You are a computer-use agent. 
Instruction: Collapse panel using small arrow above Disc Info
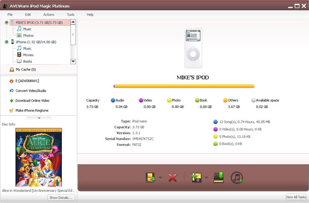tap(39, 118)
